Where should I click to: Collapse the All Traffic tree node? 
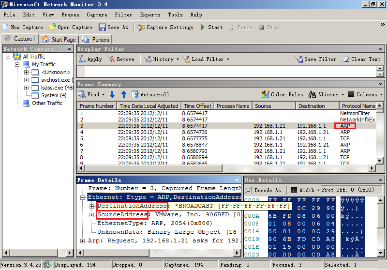click(x=8, y=57)
